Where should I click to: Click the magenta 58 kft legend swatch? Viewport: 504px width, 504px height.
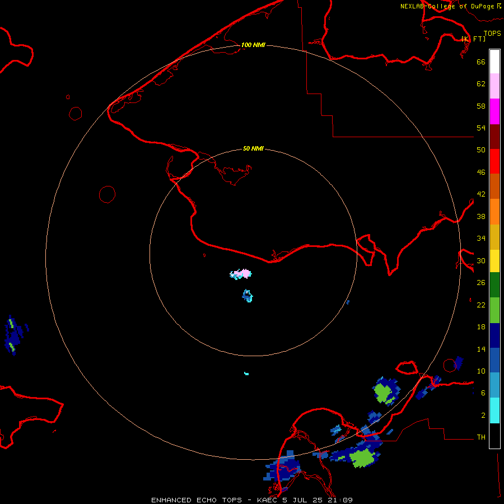coord(494,111)
